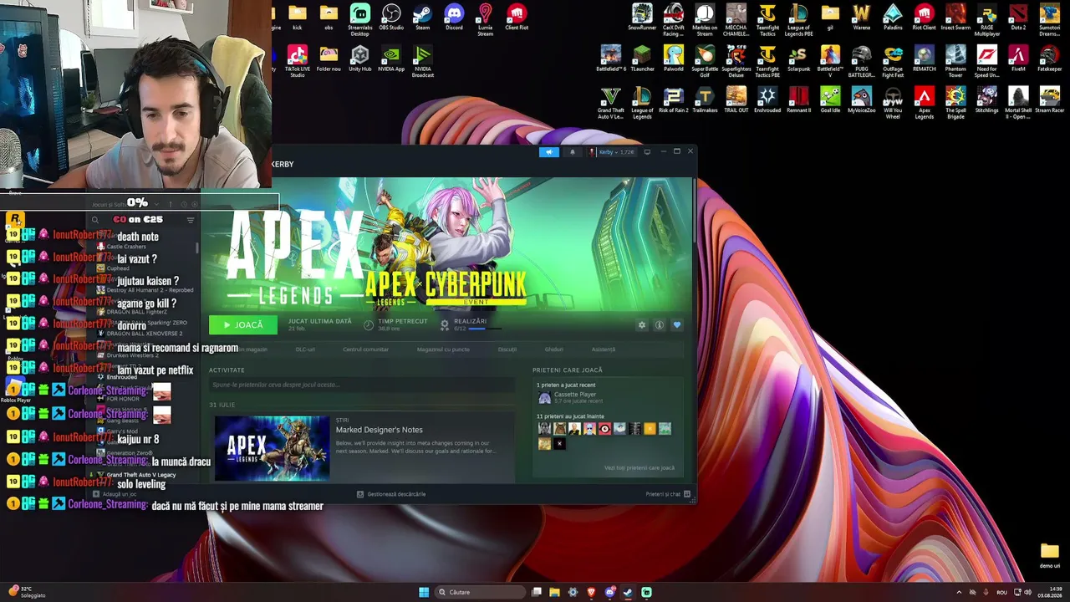Open Marked Designer's Notes article title
This screenshot has width=1070, height=602.
(380, 430)
